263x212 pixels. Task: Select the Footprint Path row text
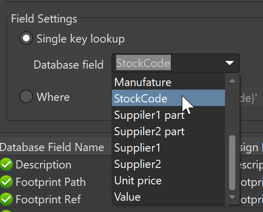click(51, 182)
